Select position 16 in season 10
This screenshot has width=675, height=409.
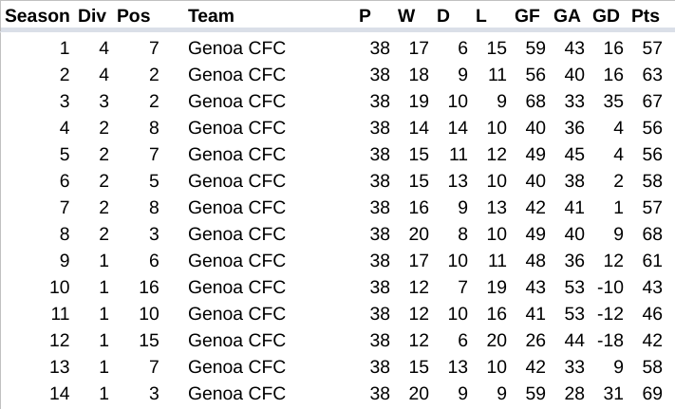[149, 288]
